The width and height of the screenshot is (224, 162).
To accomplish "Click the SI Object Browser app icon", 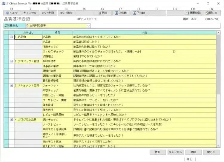I will click(x=3, y=3).
